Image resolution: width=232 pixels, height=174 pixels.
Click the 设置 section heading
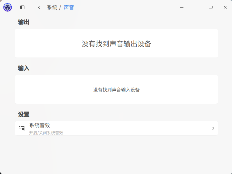click(24, 114)
